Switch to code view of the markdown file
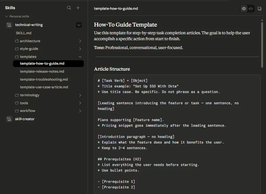This screenshot has width=266, height=194. click(x=251, y=9)
